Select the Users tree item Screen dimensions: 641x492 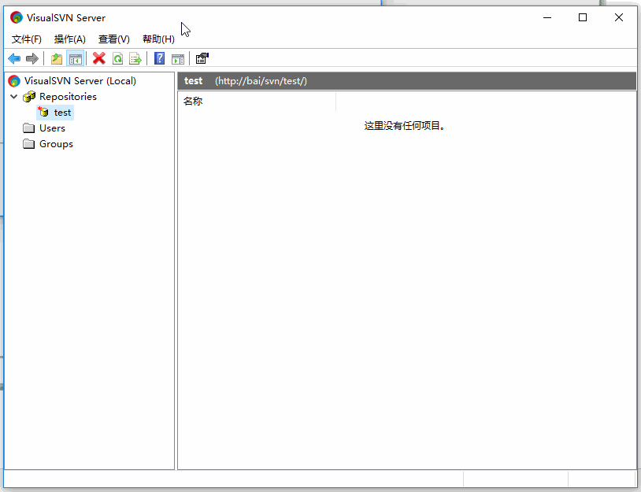pyautogui.click(x=52, y=128)
